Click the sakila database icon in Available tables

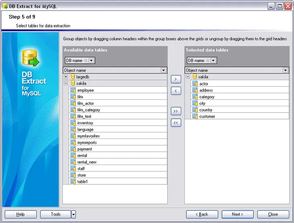(x=73, y=83)
